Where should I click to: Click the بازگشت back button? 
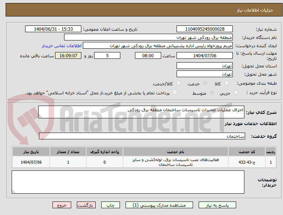click(x=86, y=205)
